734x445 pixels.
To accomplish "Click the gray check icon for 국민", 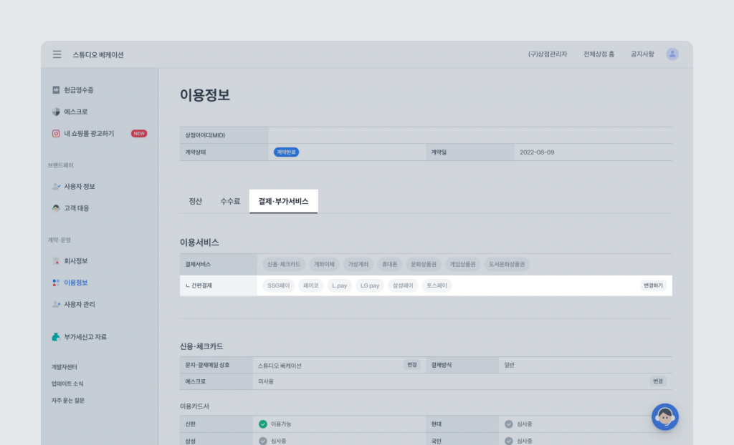I will click(509, 441).
